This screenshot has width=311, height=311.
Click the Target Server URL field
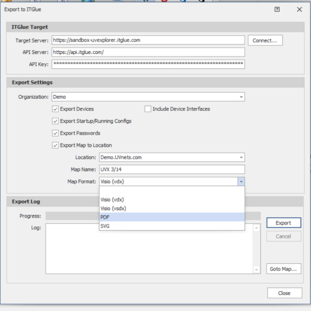[148, 40]
